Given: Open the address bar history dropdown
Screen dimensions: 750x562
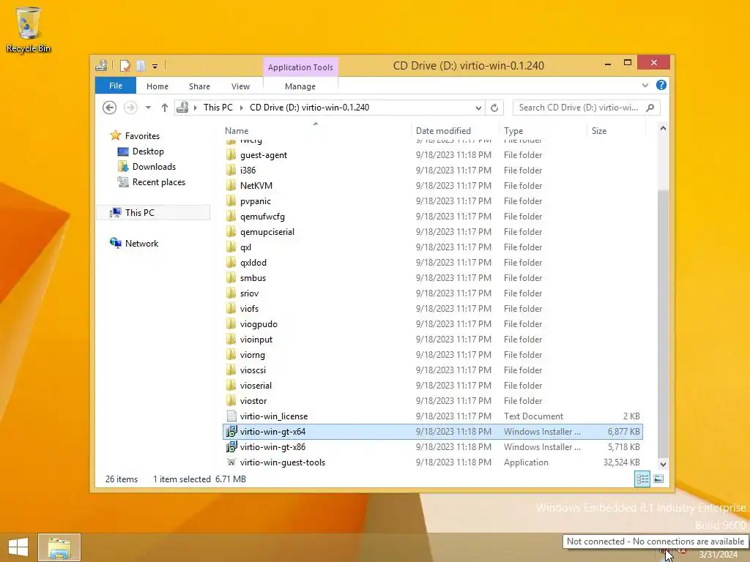Looking at the screenshot, I should [x=478, y=108].
